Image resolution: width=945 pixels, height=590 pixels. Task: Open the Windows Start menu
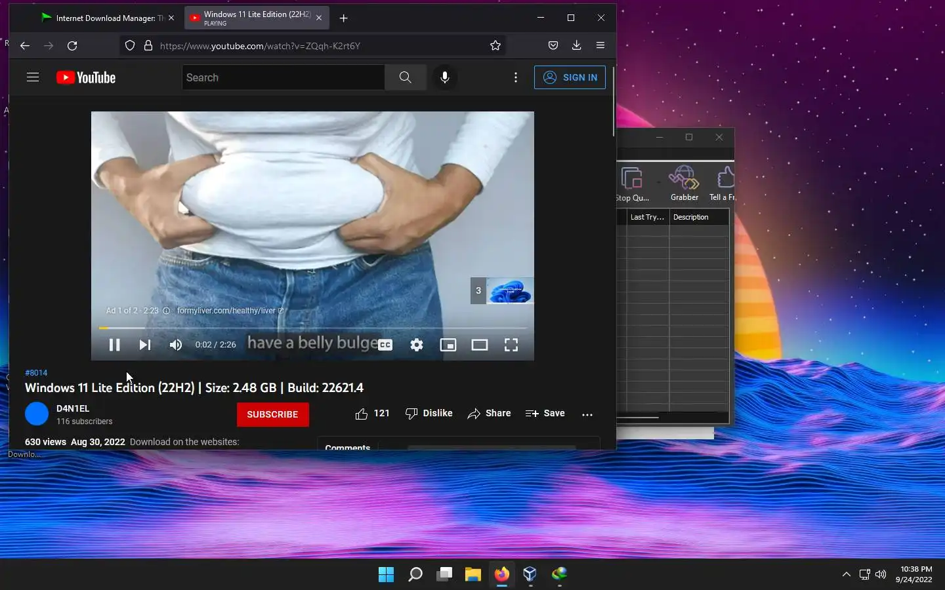pyautogui.click(x=387, y=574)
